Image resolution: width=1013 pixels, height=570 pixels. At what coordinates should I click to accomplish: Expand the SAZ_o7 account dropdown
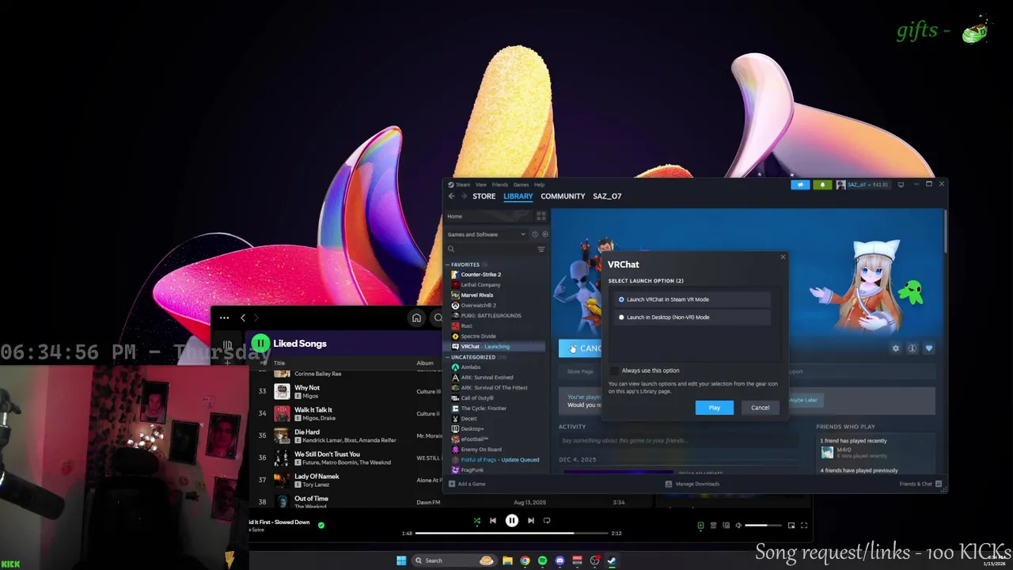(863, 184)
